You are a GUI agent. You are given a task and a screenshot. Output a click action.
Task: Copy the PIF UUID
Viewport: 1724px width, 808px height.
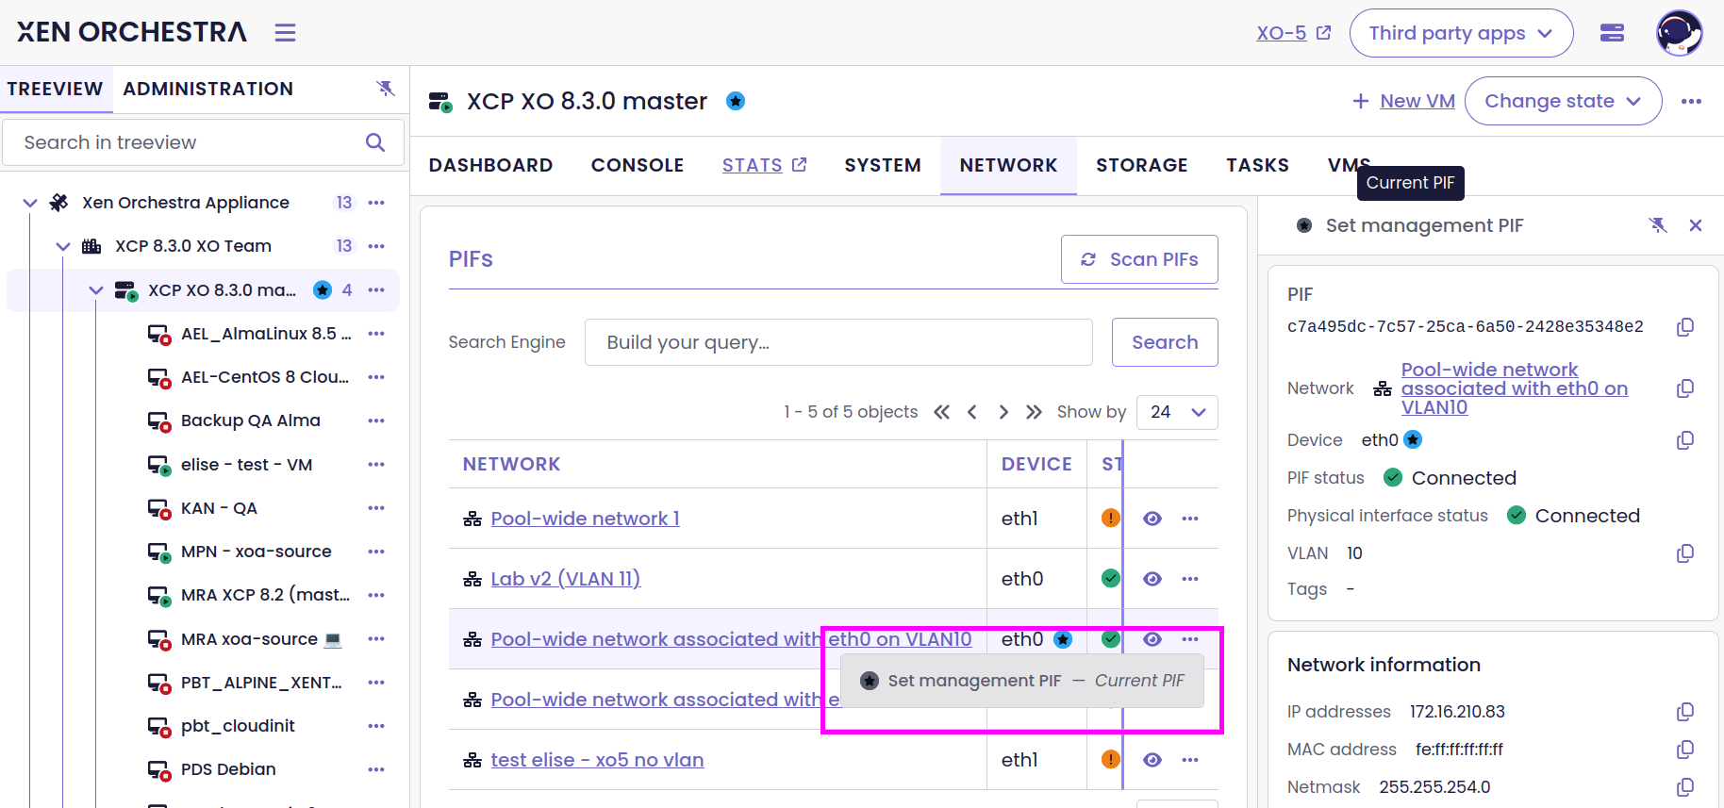[x=1685, y=327]
